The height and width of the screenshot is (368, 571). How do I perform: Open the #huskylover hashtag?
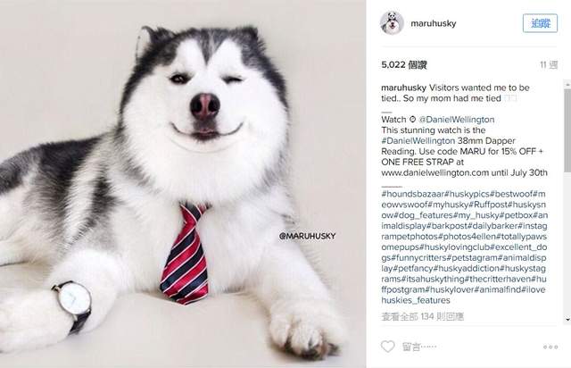(450, 289)
